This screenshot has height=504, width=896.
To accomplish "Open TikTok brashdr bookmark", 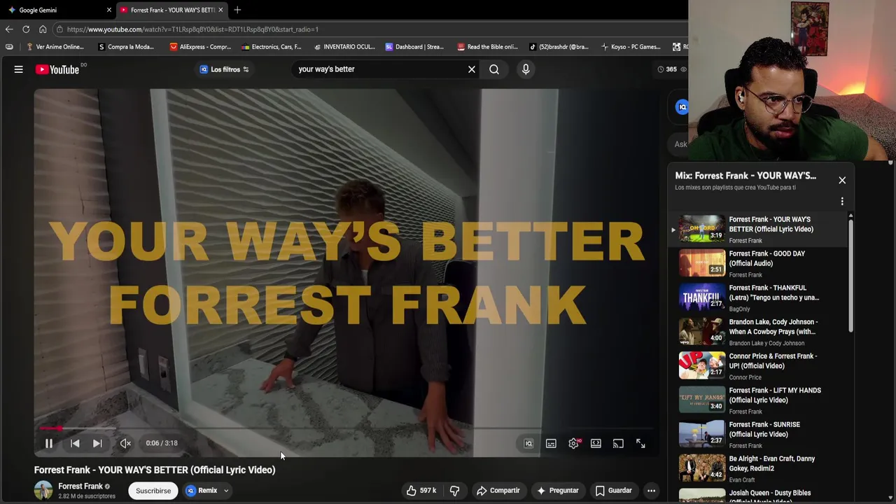I will pyautogui.click(x=559, y=47).
